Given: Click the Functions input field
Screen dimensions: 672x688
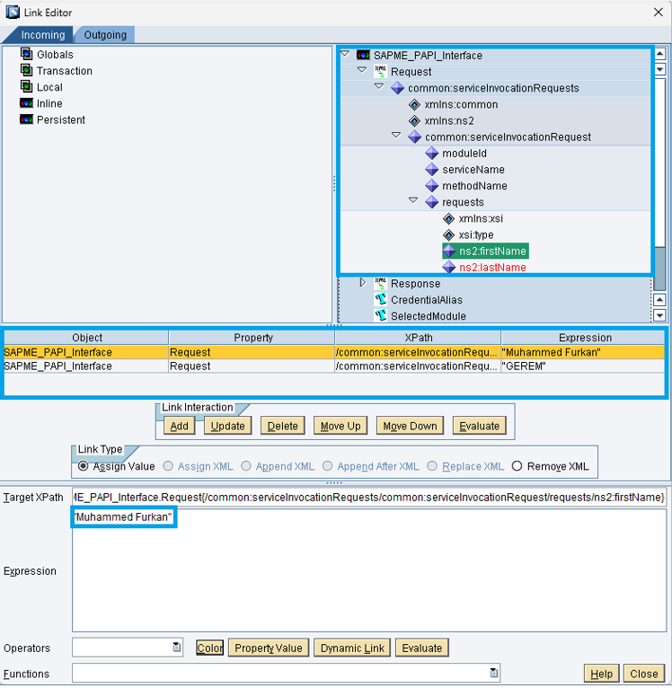Looking at the screenshot, I should click(x=280, y=673).
